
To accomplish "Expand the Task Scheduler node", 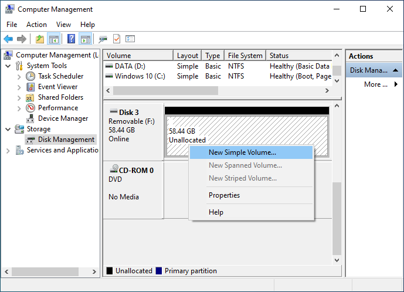I will click(x=19, y=76).
